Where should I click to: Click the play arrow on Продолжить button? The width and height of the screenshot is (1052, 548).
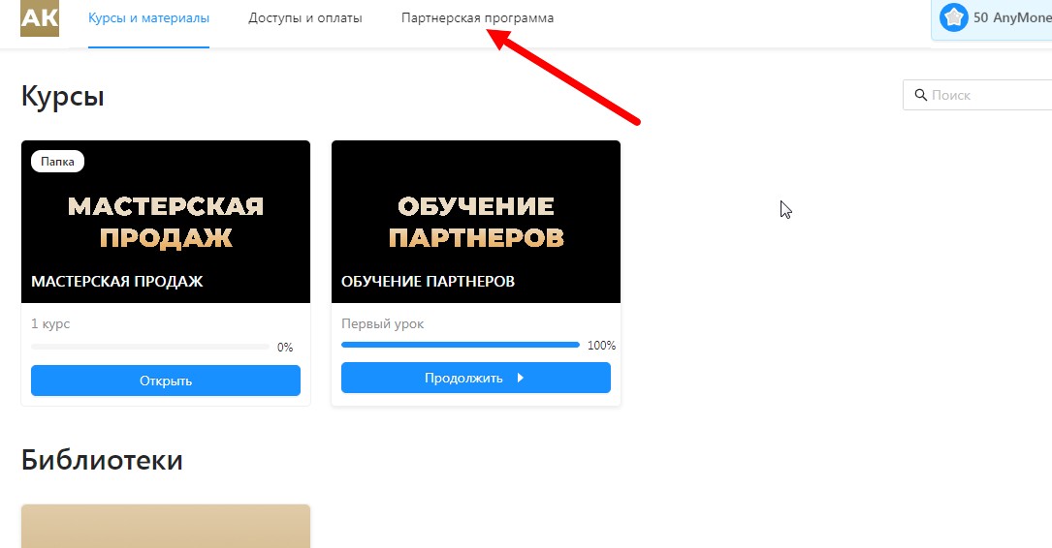(520, 378)
